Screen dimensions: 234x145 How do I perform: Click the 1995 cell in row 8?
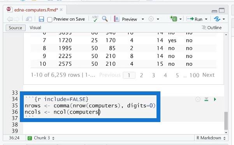(x=65, y=48)
